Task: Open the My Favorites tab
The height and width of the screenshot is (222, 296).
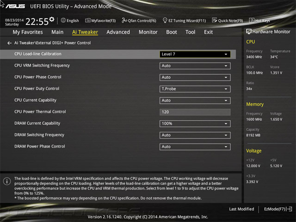Action: pyautogui.click(x=28, y=32)
